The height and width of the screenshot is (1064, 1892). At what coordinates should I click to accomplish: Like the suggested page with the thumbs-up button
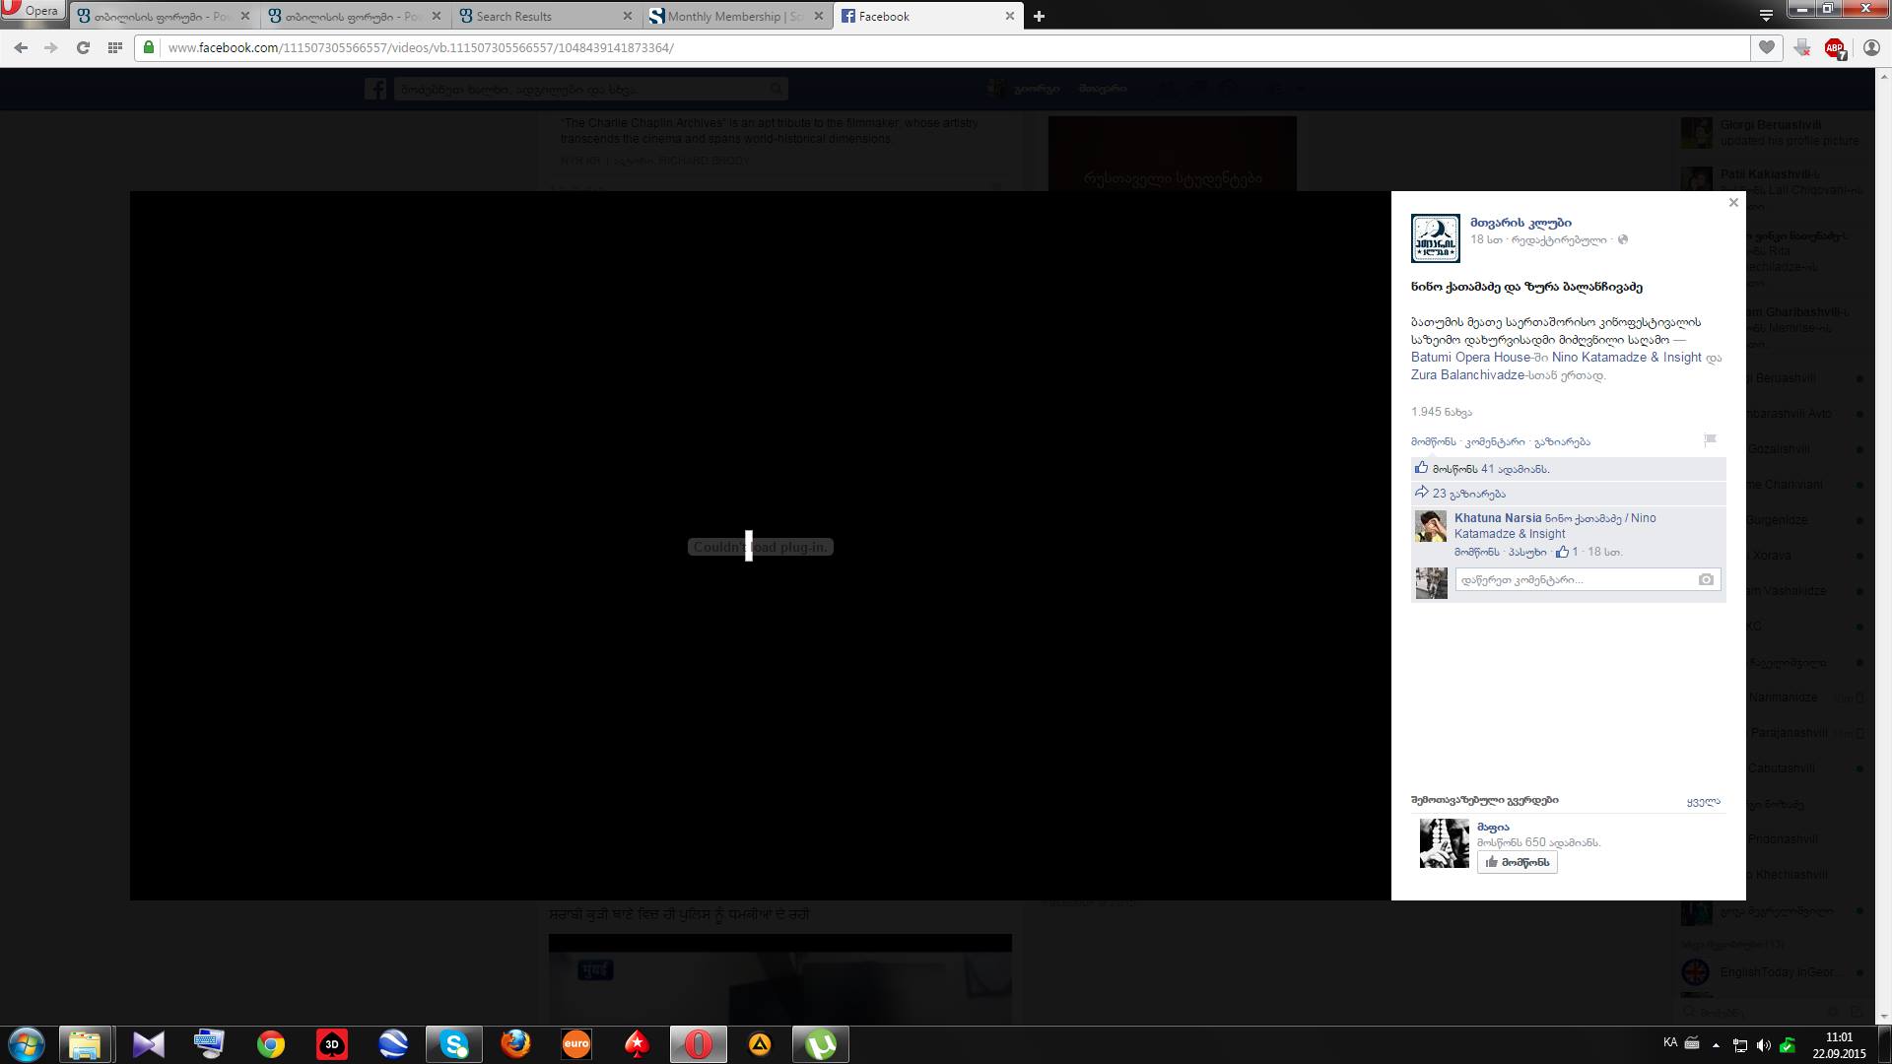pos(1517,862)
